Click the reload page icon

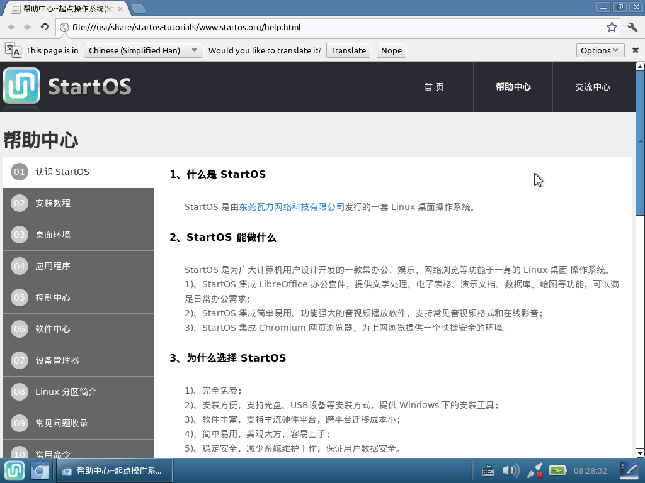[x=45, y=27]
